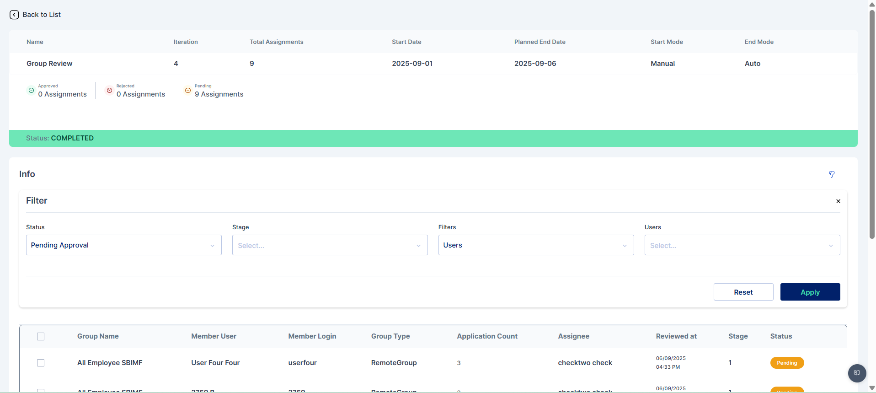Click the Assignee column header

(x=573, y=336)
